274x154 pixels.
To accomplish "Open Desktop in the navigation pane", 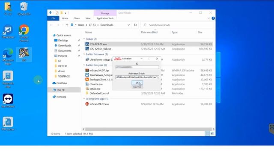I will coord(63,40).
